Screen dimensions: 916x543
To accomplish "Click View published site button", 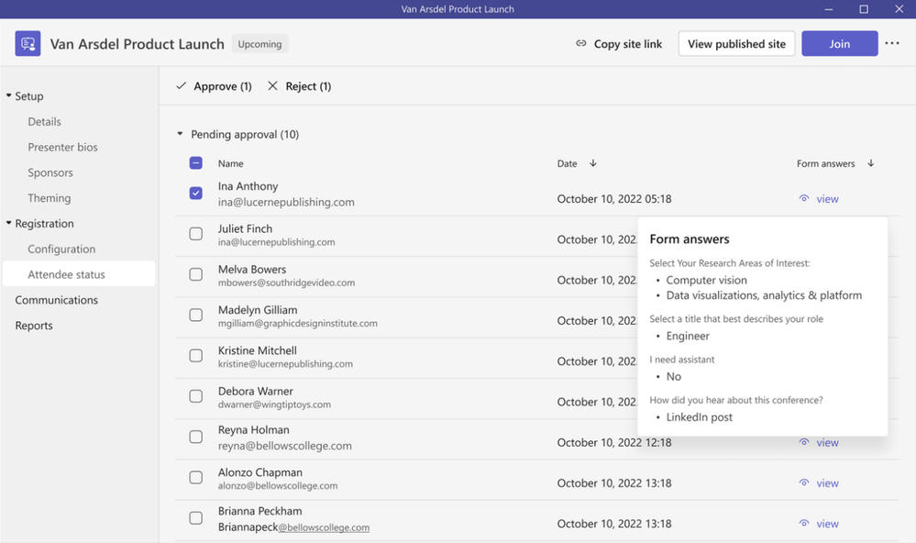I will click(x=736, y=44).
